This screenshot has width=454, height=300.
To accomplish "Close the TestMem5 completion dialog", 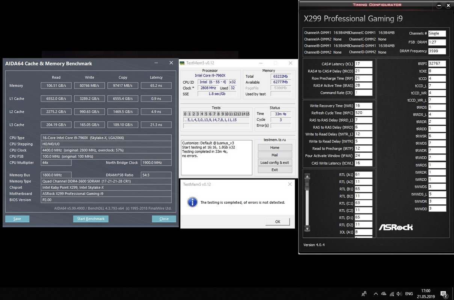I will (290, 184).
